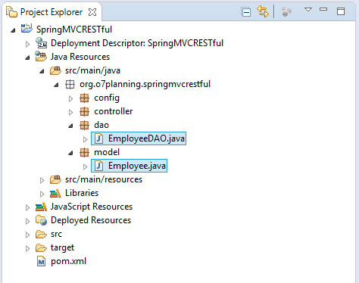Screen dimensions: 359x283
Task: Click the model package icon
Action: point(84,152)
